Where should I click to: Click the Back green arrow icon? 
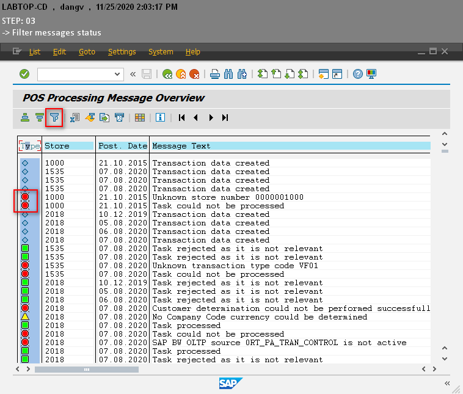tap(167, 74)
